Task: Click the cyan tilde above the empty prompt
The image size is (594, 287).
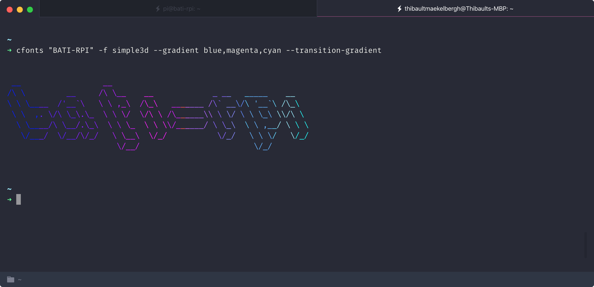Action: point(9,189)
